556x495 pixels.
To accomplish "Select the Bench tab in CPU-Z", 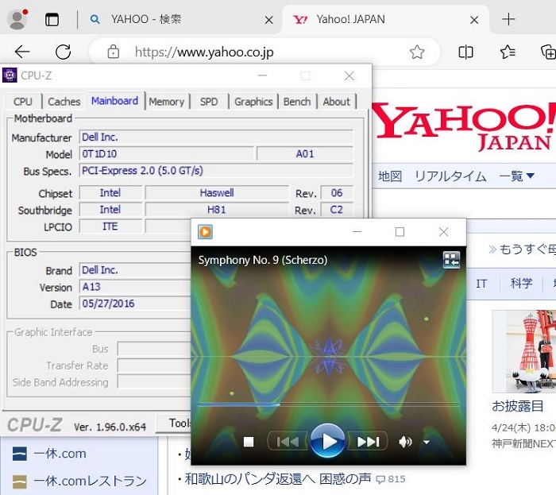I will tap(297, 102).
